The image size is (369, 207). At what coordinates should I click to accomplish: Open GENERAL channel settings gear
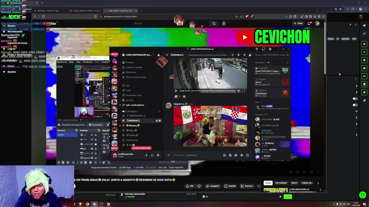coord(160,120)
